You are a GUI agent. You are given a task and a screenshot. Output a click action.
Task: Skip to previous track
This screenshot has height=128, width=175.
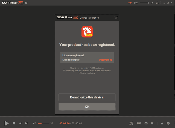click(20, 123)
